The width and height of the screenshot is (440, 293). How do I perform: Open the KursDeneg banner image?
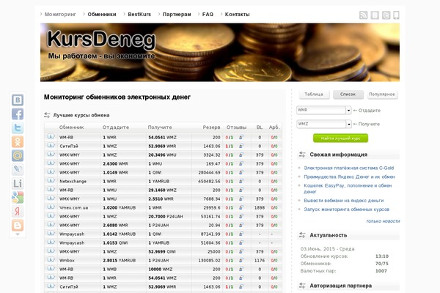(220, 53)
